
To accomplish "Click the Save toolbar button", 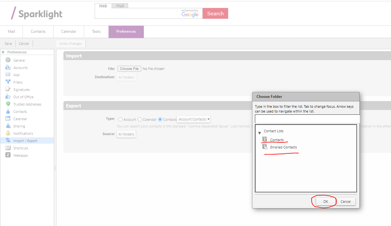I will [8, 44].
